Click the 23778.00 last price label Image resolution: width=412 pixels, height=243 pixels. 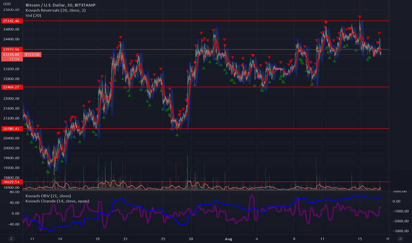tap(12, 55)
